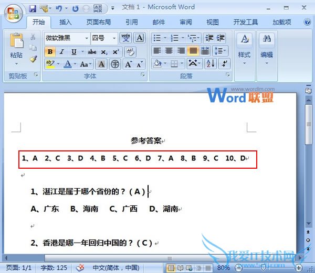Switch to draft view
Image resolution: width=315 pixels, height=273 pixels.
coord(208,268)
